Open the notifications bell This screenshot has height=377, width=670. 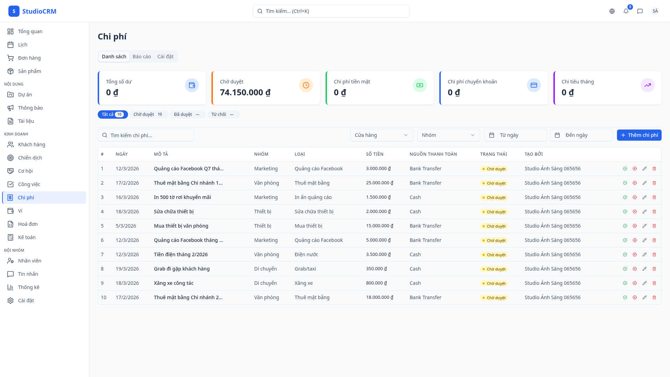(626, 11)
